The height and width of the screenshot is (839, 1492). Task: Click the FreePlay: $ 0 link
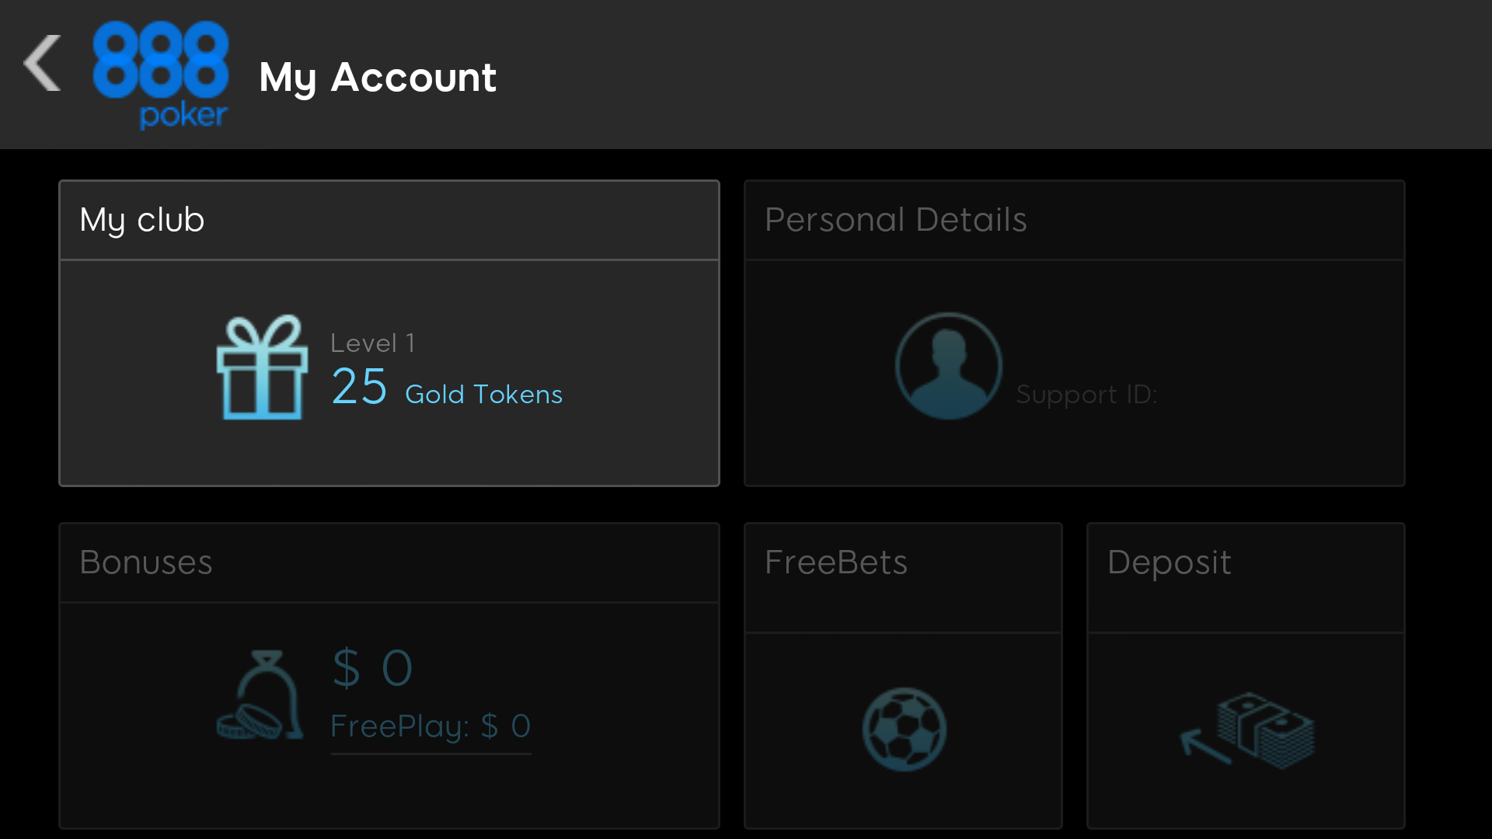[430, 726]
